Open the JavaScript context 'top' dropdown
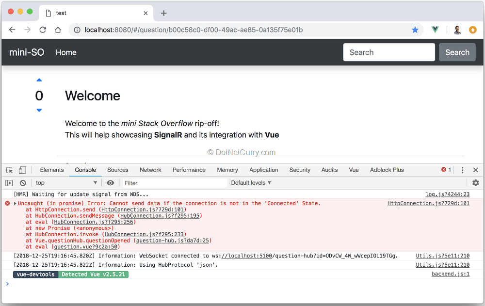The image size is (485, 306). tap(66, 183)
